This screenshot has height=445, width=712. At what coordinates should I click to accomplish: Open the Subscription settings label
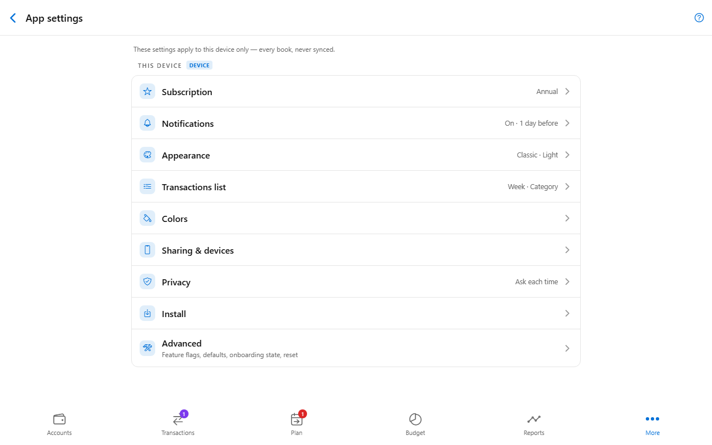pyautogui.click(x=187, y=92)
